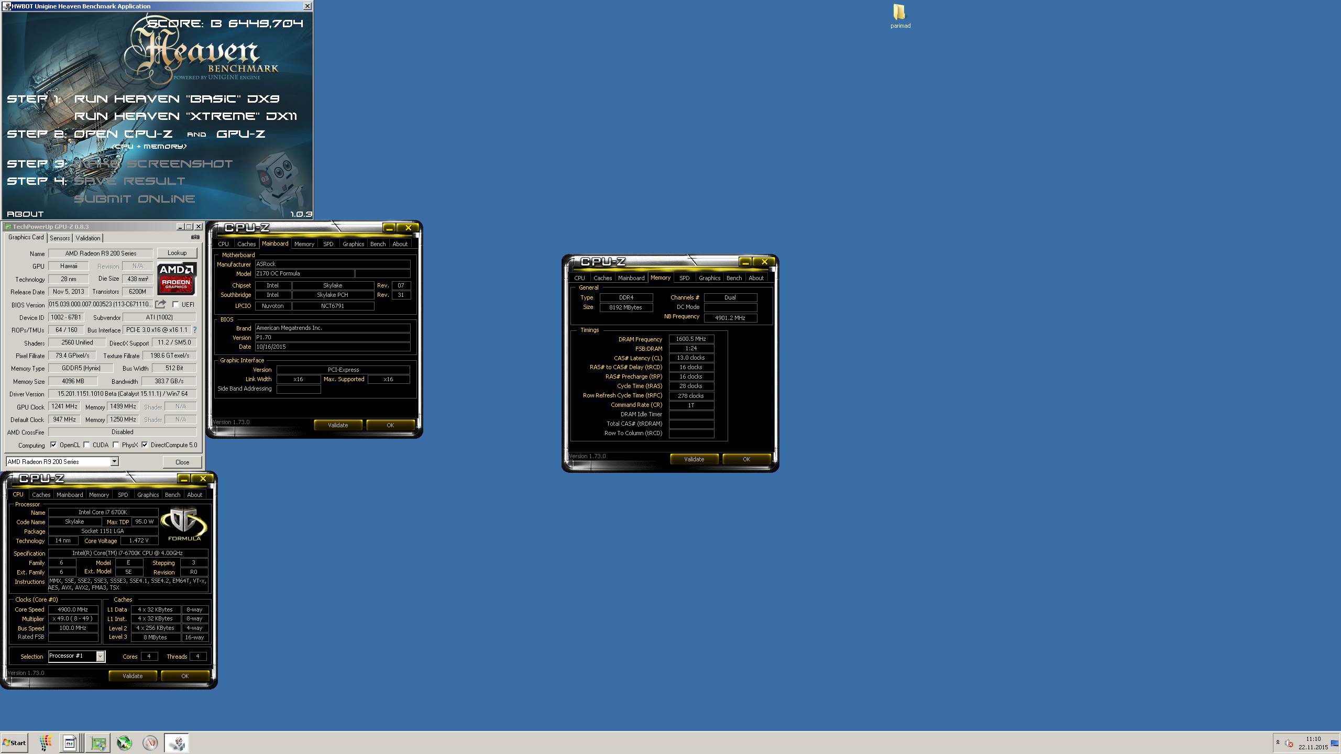This screenshot has width=1341, height=754.
Task: Close the HWBOT Heaven Benchmark window
Action: [x=307, y=6]
